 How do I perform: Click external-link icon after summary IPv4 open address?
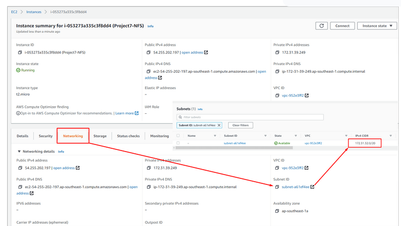coord(206,53)
